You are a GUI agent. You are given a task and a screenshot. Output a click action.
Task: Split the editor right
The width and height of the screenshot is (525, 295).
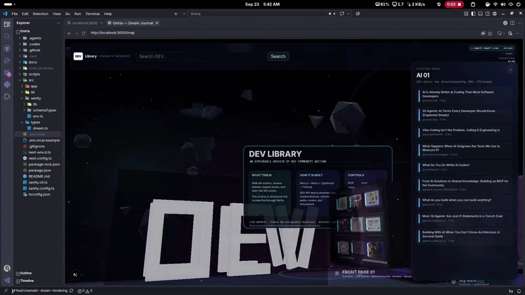click(513, 23)
